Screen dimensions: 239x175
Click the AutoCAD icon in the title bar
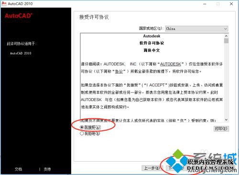pyautogui.click(x=4, y=3)
